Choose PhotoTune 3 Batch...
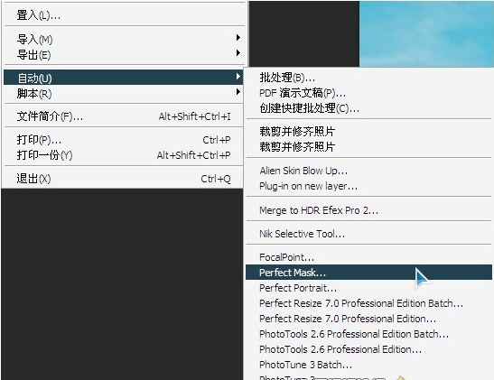This screenshot has height=380, width=494. [x=368, y=365]
